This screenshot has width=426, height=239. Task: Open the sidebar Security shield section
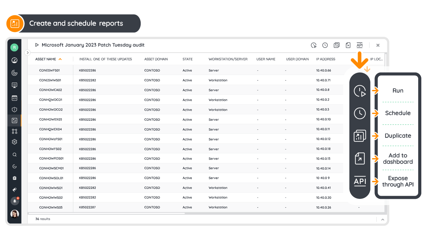(x=14, y=109)
